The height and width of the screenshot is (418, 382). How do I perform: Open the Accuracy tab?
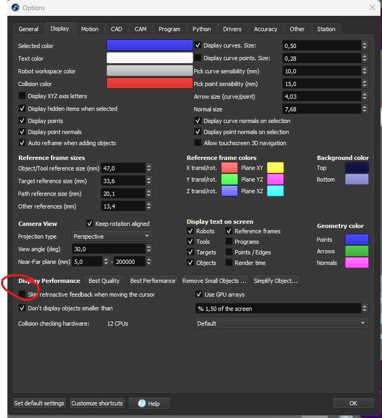(x=265, y=29)
